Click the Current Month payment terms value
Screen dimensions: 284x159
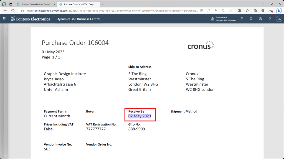[57, 116]
